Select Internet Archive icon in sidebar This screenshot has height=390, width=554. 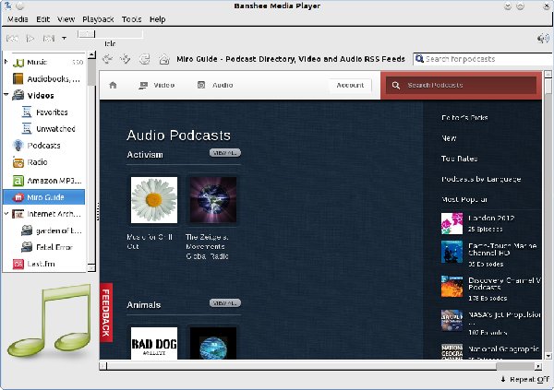pos(18,214)
